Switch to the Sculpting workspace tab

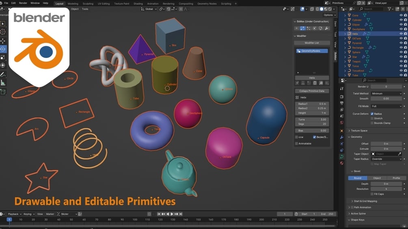(88, 4)
